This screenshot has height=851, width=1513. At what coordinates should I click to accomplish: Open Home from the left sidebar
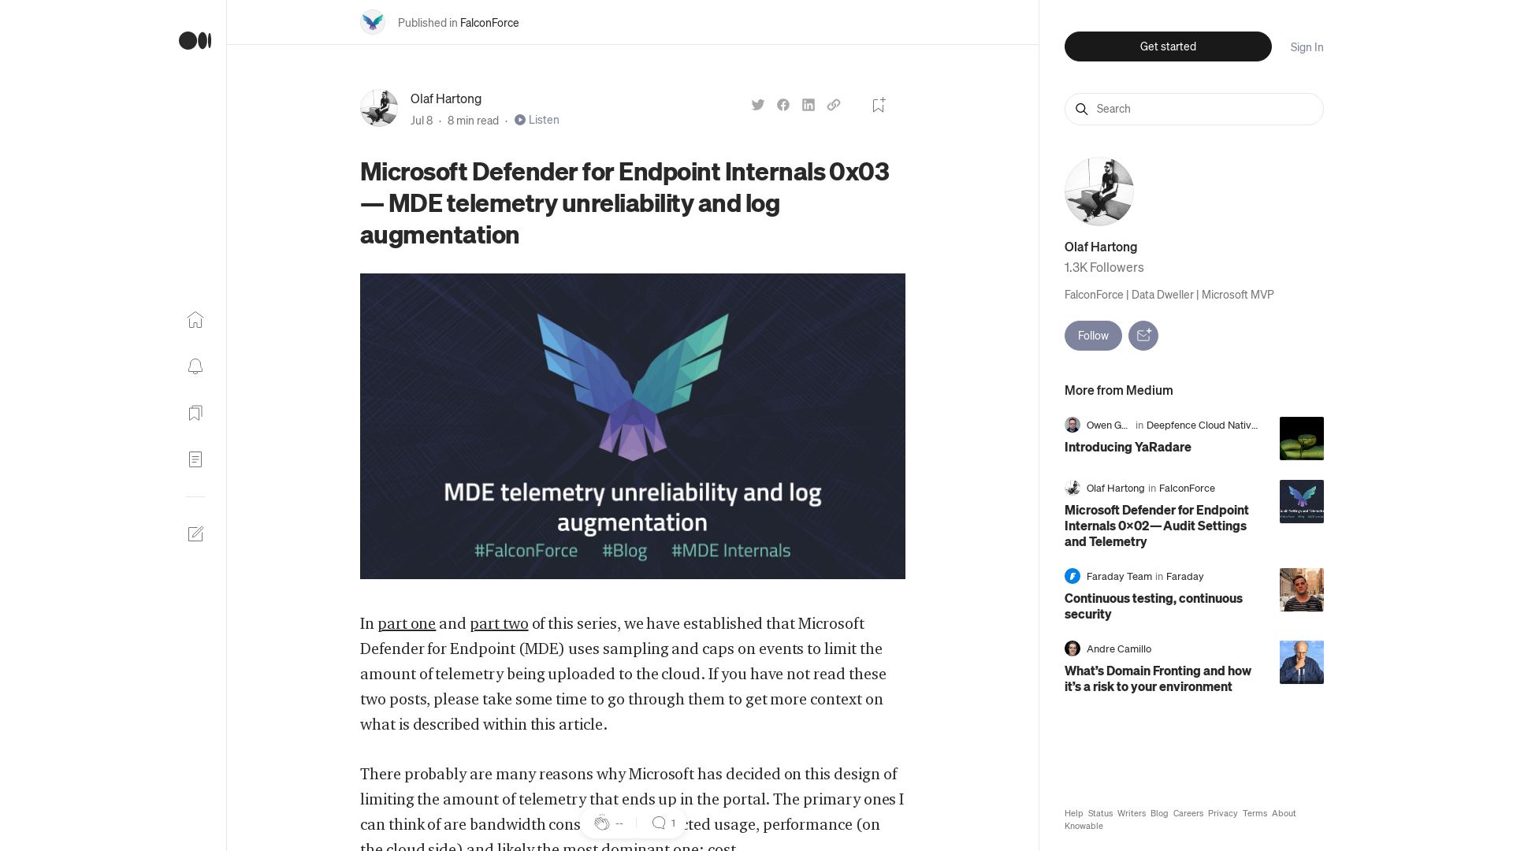195,320
